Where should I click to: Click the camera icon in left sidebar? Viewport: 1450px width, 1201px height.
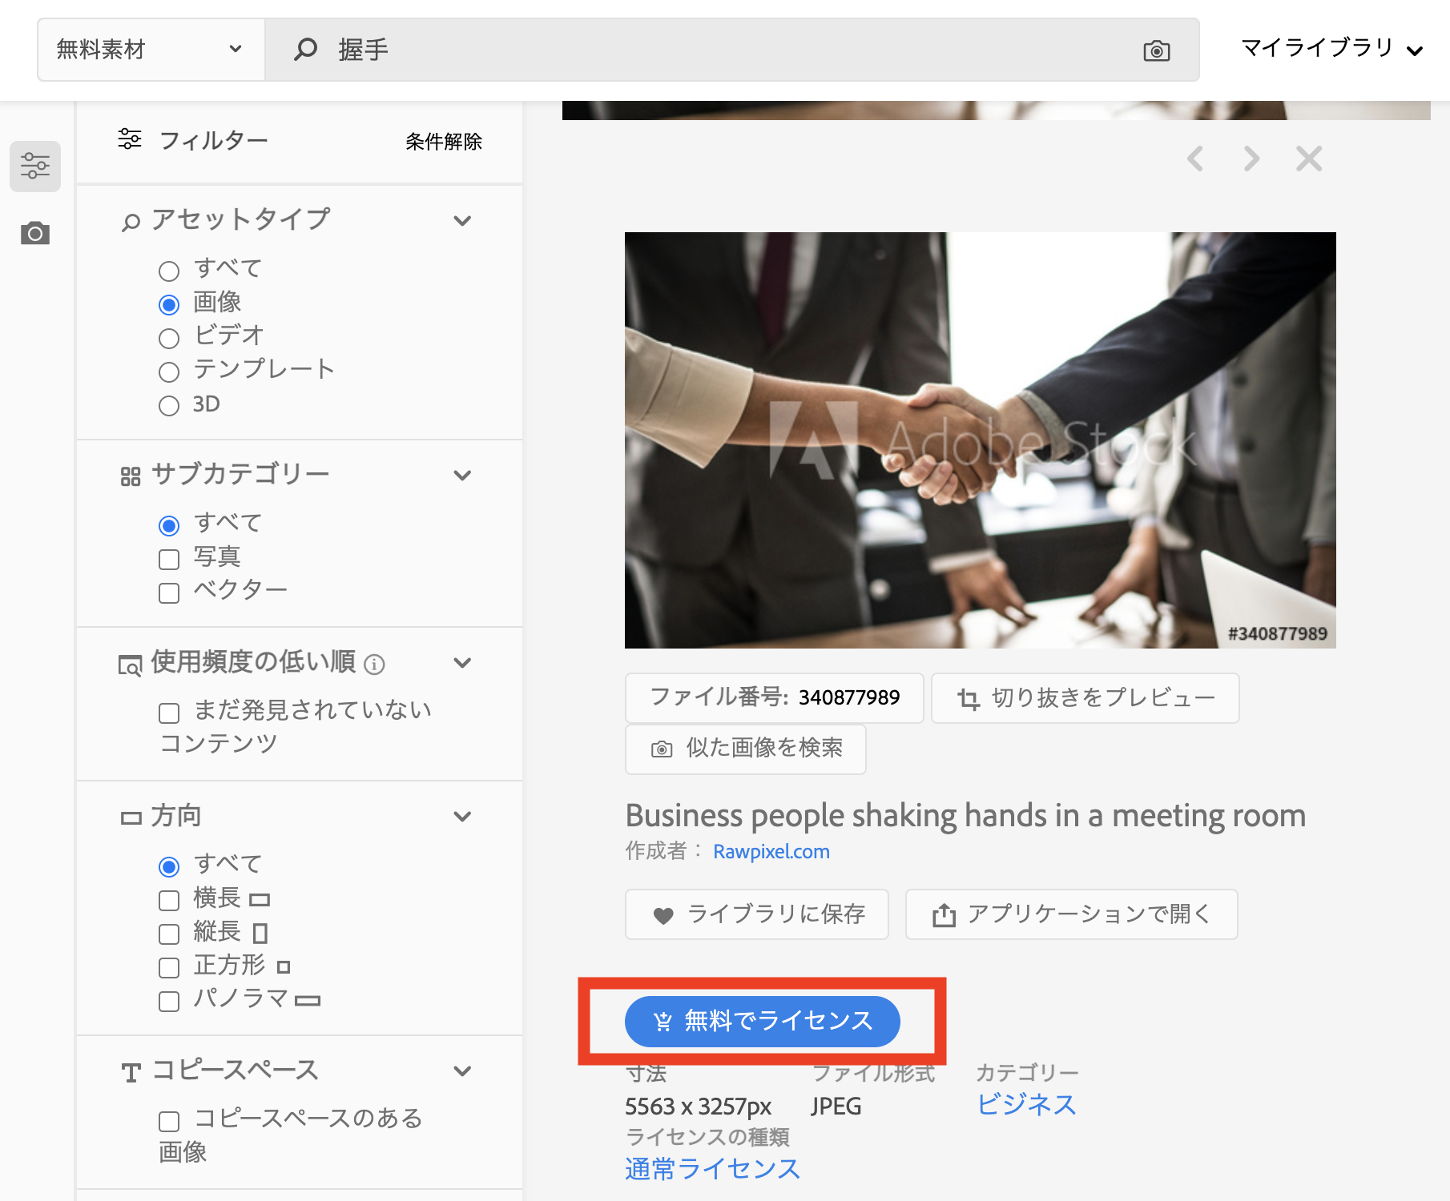coord(35,233)
